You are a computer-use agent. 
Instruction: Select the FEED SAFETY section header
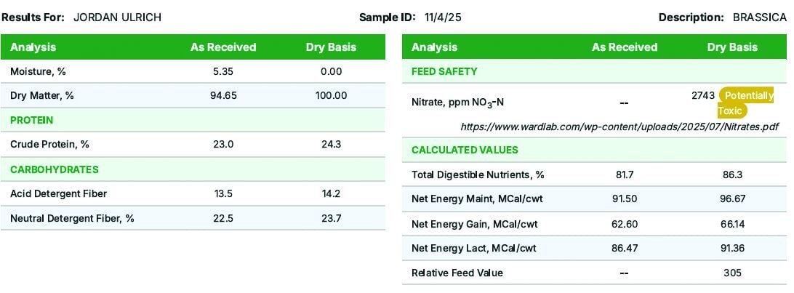coord(444,71)
